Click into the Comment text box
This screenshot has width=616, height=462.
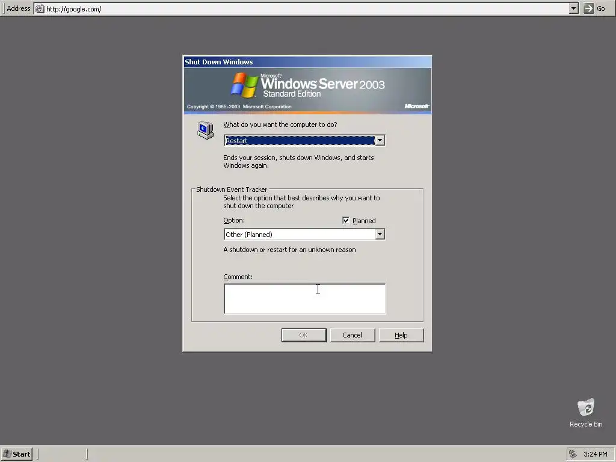coord(304,299)
